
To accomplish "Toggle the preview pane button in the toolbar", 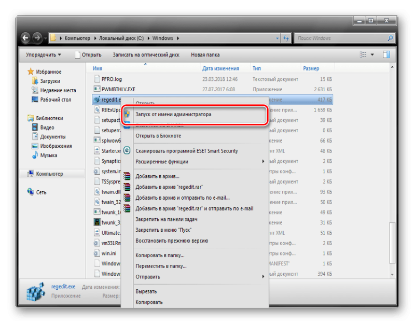I will tap(386, 54).
